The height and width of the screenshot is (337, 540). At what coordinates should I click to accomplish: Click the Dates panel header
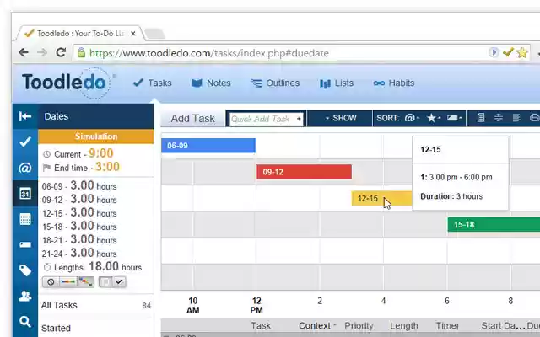[96, 116]
